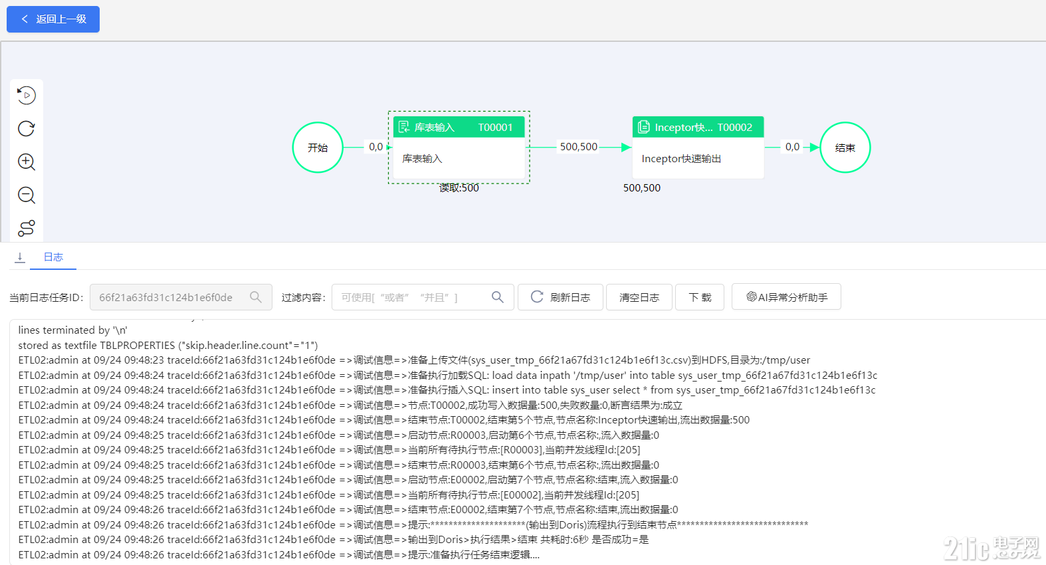Click search icon in filter field
The image size is (1046, 565).
pyautogui.click(x=498, y=297)
